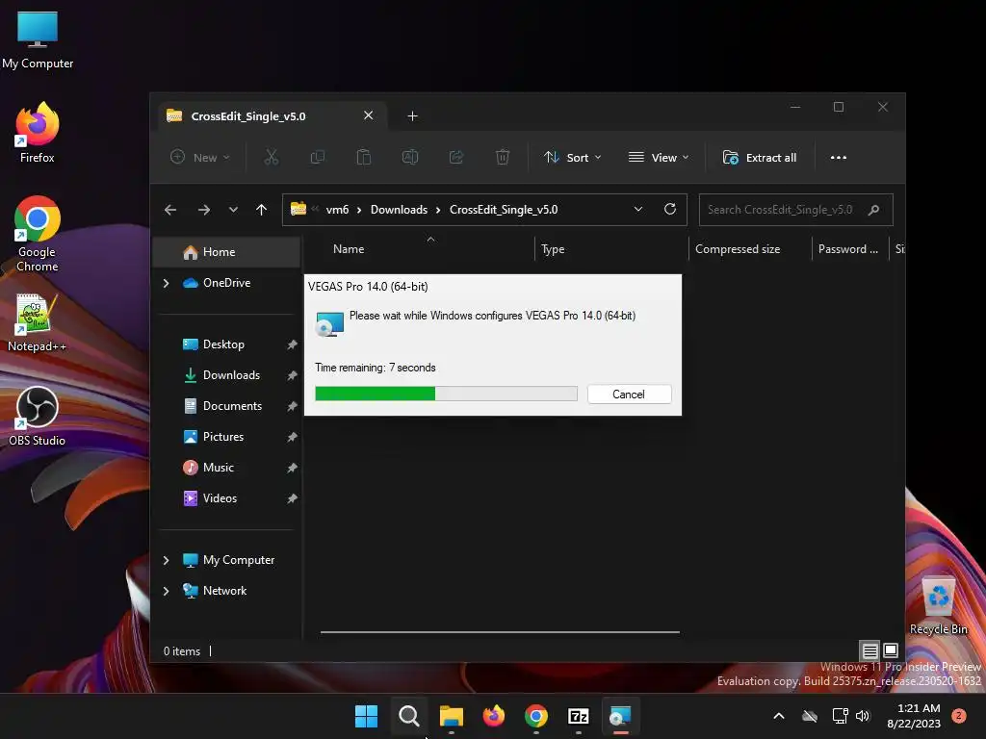Go forward with the right arrow
Image resolution: width=986 pixels, height=739 pixels.
pyautogui.click(x=204, y=209)
